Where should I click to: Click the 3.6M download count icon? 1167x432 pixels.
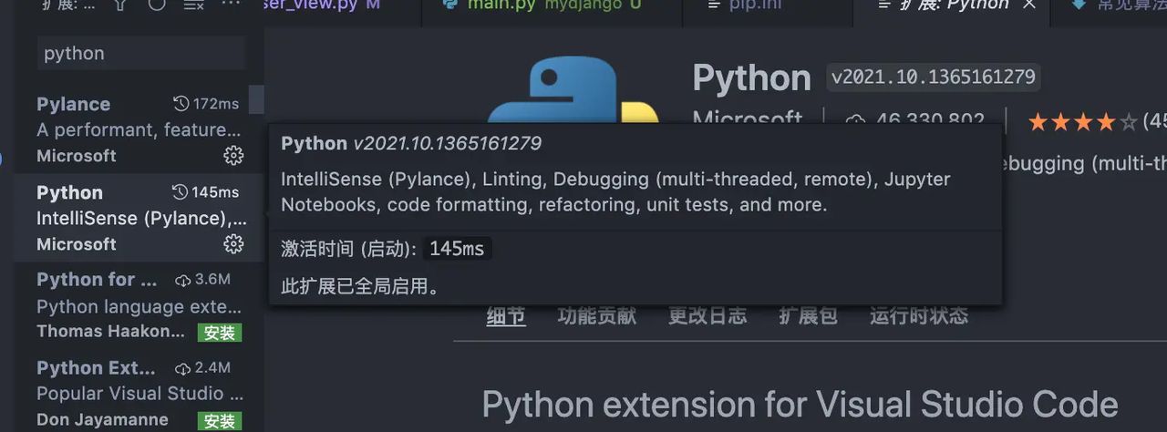point(183,280)
